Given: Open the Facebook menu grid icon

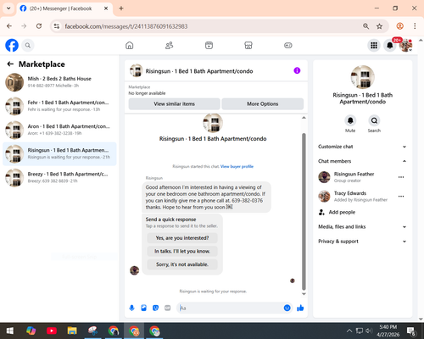Looking at the screenshot, I should click(374, 45).
